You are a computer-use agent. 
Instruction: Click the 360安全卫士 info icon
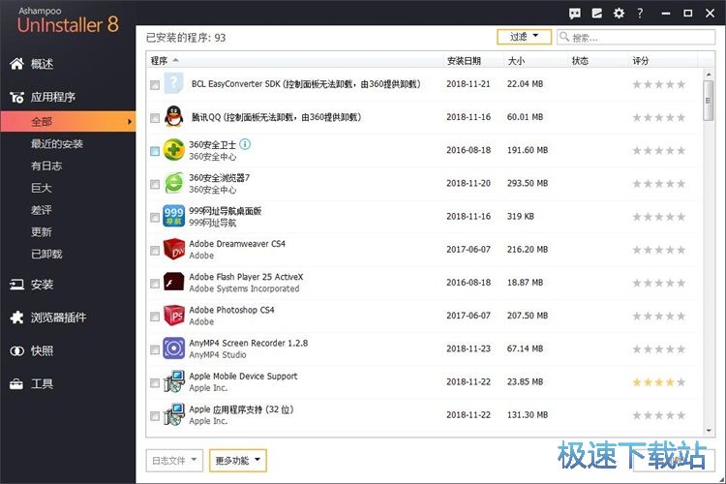coord(245,144)
